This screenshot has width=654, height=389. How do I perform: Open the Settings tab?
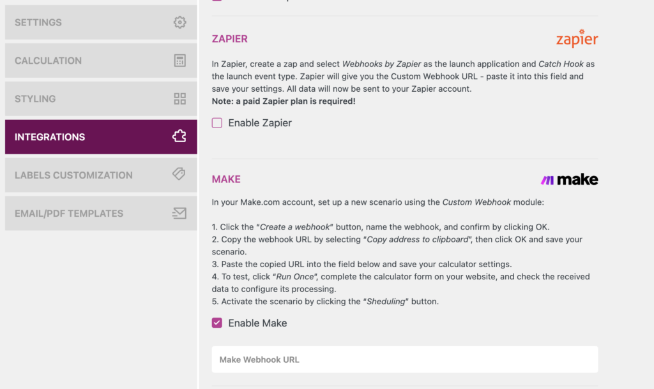pyautogui.click(x=38, y=22)
